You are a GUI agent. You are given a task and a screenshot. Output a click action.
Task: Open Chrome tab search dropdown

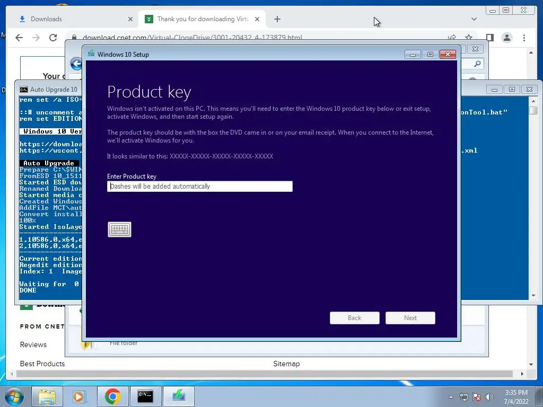click(474, 19)
